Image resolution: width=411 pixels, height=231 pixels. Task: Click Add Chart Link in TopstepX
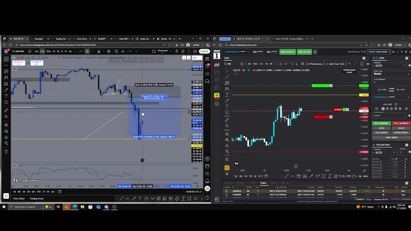335,64
